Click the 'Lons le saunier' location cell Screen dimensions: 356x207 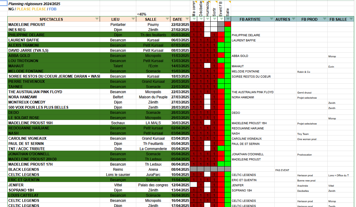[x=118, y=174]
